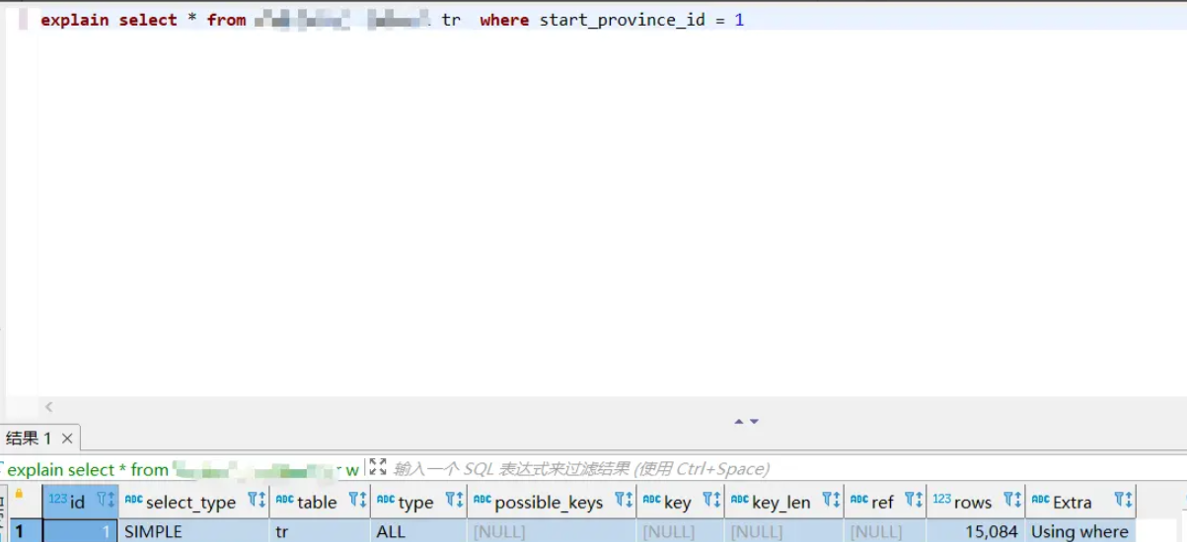The image size is (1187, 542).
Task: Click the up arrow to maximize results panel
Action: (738, 421)
